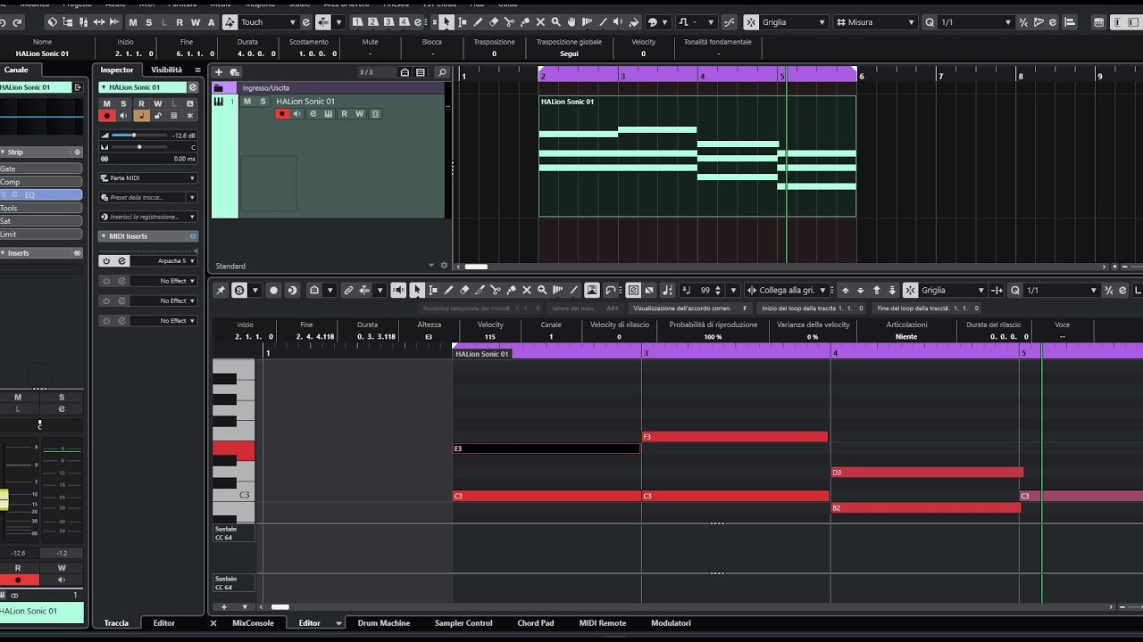Viewport: 1143px width, 642px height.
Task: Enable Read automation on HALion Sonic 01 track
Action: pos(344,113)
